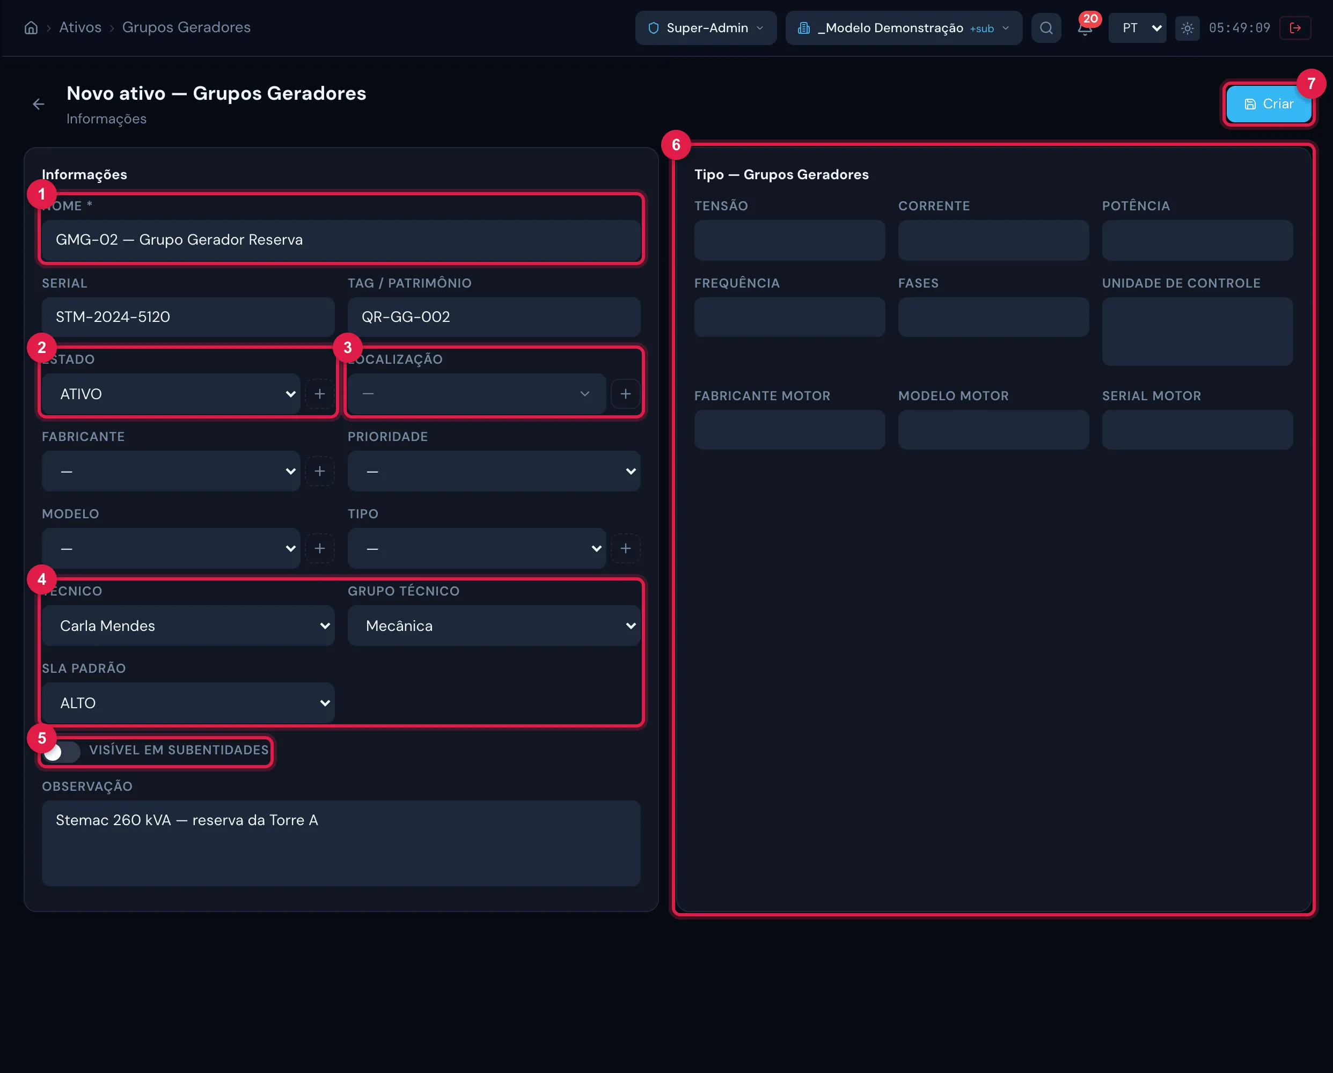Open the Tipo dropdown

[x=477, y=548]
